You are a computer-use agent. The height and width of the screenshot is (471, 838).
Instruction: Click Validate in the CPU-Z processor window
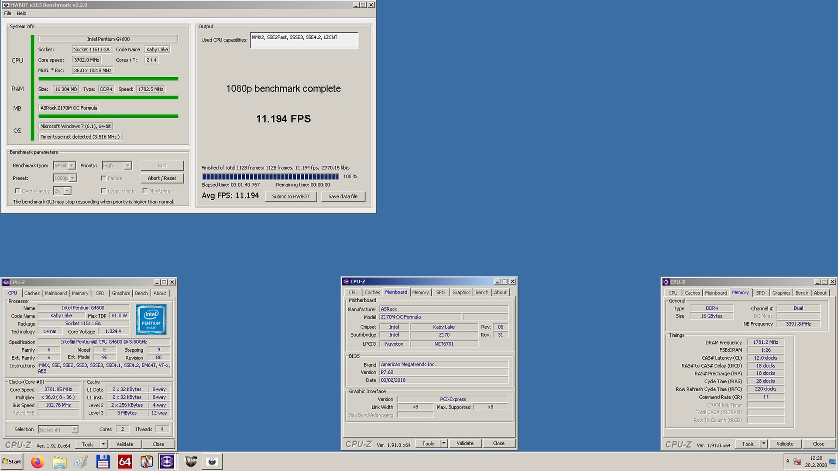(x=125, y=444)
